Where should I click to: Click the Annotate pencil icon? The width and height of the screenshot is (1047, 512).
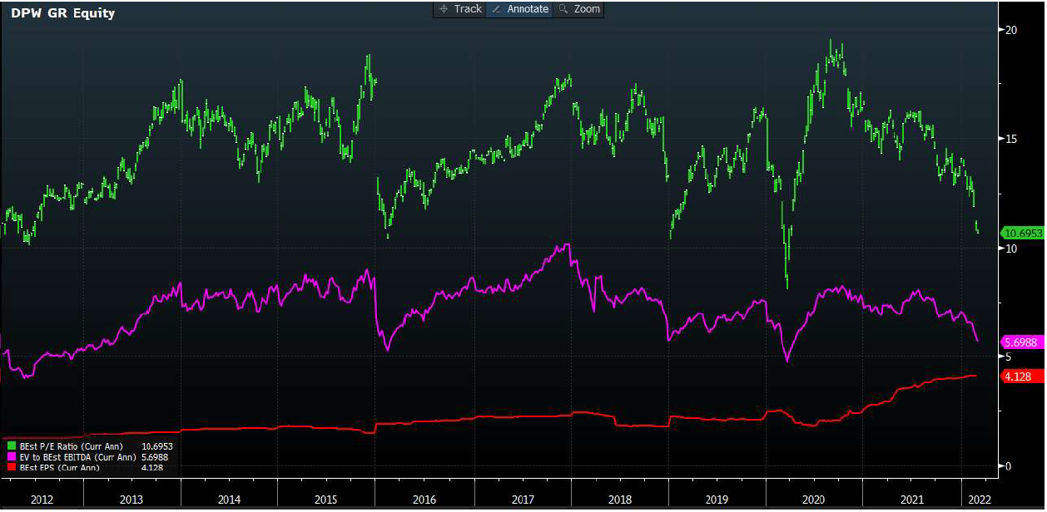(496, 9)
